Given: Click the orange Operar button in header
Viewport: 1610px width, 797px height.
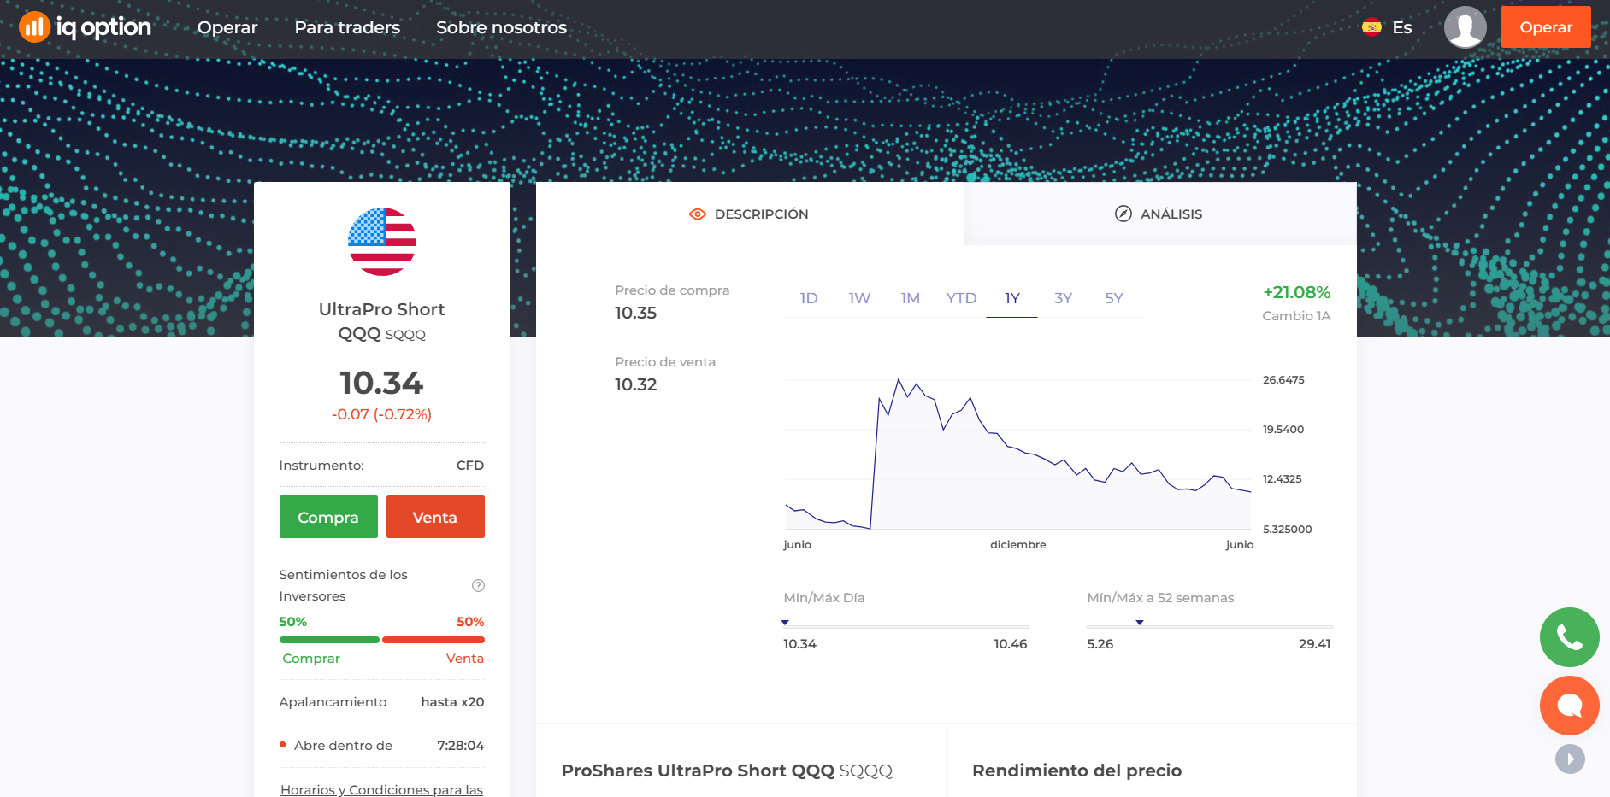Looking at the screenshot, I should click(x=1546, y=27).
